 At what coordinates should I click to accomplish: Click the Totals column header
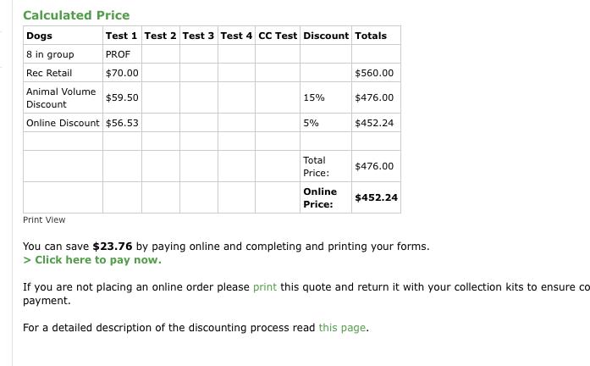coord(371,36)
